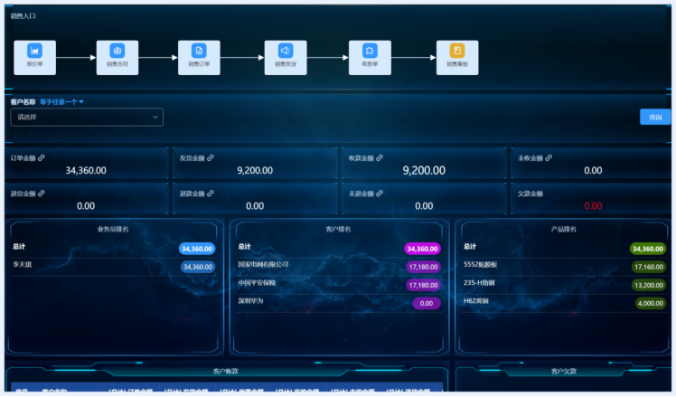Image resolution: width=676 pixels, height=397 pixels.
Task: Open the 收款单 receipt icon
Action: click(369, 52)
